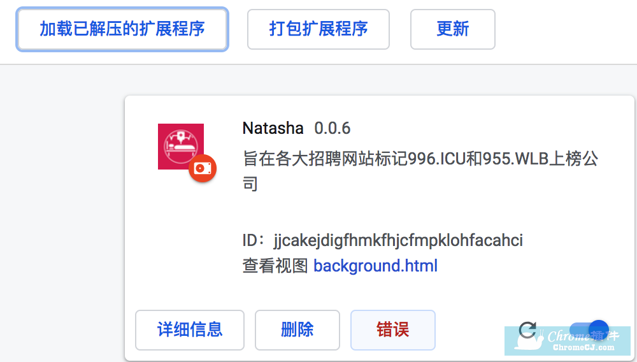Click 删除 to remove Natasha
The image size is (637, 362).
tap(297, 330)
